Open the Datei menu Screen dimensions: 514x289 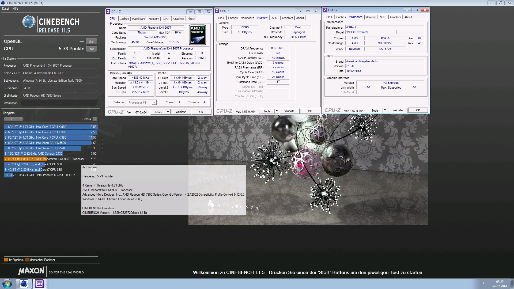[x=5, y=9]
